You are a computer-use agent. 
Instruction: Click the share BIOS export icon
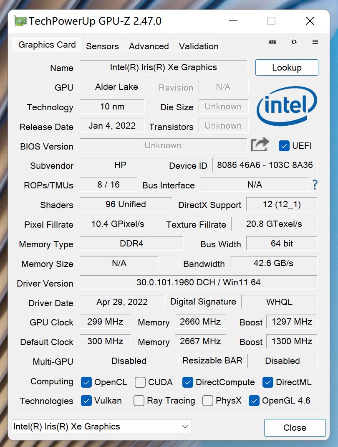[x=260, y=145]
